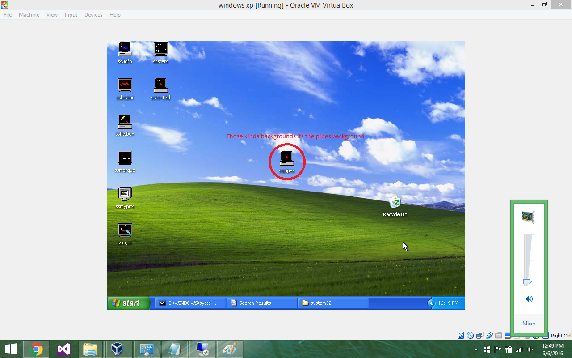This screenshot has width=572, height=358.
Task: Select the ssstars screensaver icon
Action: (x=160, y=52)
